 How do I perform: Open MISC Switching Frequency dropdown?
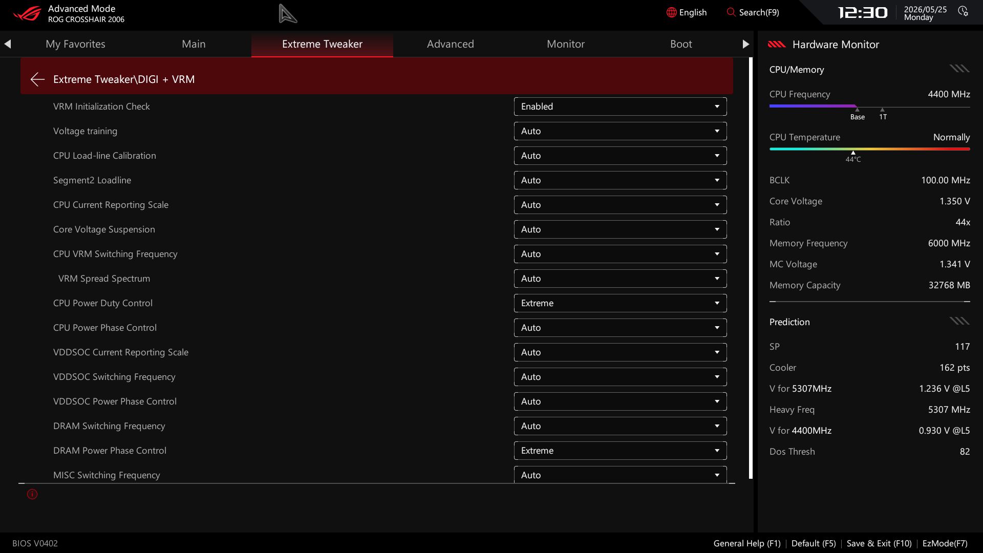point(620,475)
